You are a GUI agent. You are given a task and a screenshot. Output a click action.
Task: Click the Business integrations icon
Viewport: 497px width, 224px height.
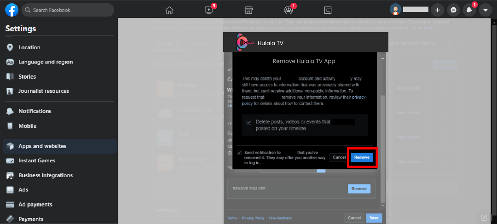pos(10,175)
